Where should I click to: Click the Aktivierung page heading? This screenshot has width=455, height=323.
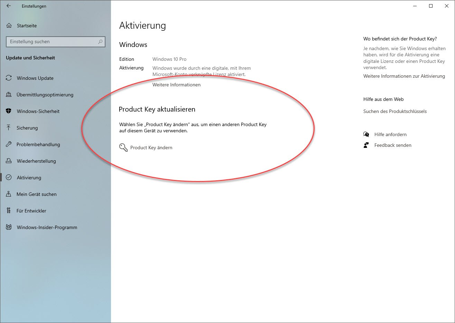coord(142,26)
